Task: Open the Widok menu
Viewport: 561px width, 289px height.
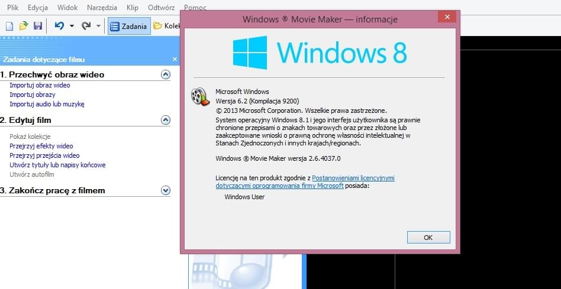Action: click(67, 8)
